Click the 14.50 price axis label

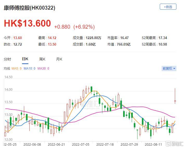tap(8, 77)
